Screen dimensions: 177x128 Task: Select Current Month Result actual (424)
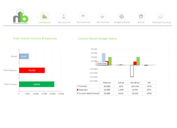[x=121, y=94]
